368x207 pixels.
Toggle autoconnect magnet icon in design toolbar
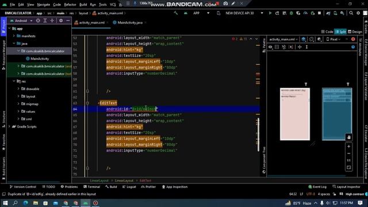click(x=283, y=47)
